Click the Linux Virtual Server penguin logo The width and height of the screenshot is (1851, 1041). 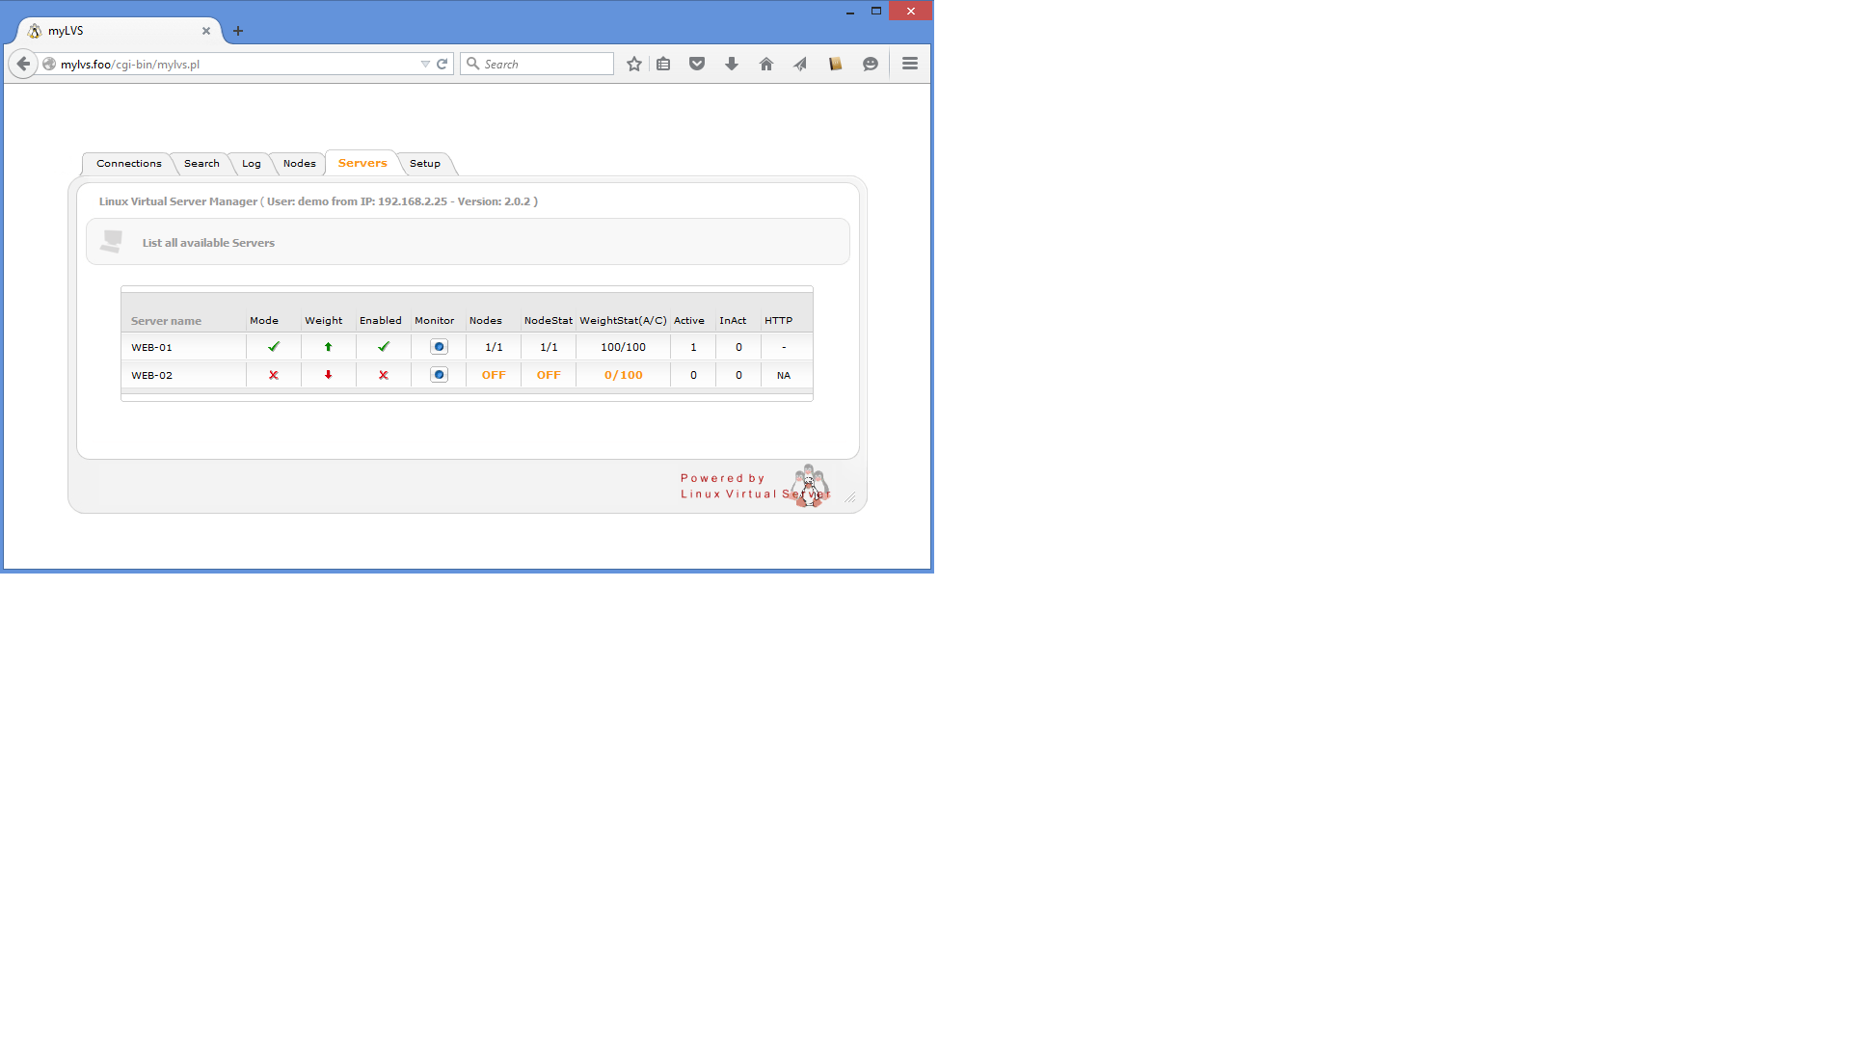(x=809, y=486)
